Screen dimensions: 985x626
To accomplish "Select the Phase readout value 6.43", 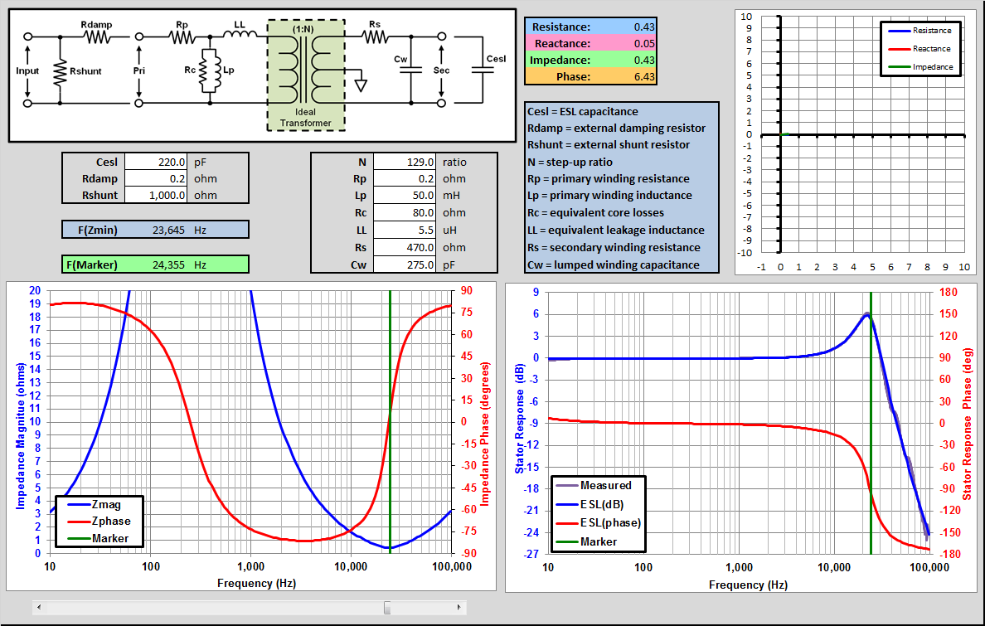I will coord(644,76).
